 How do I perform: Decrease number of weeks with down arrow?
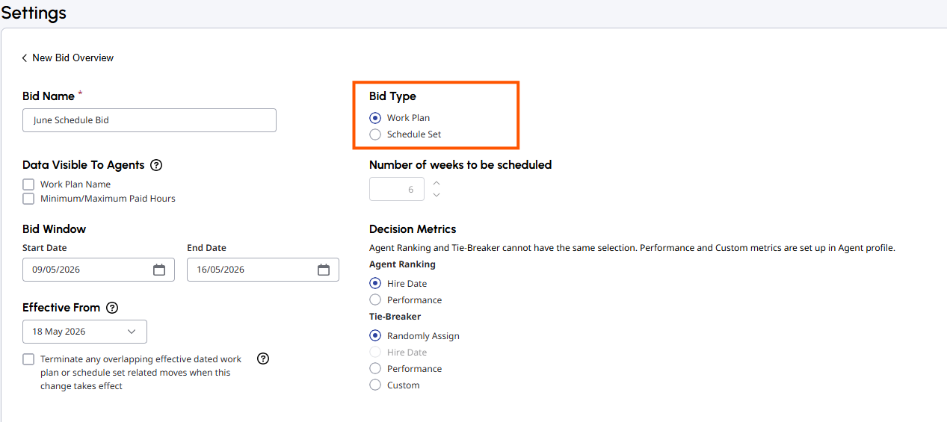pyautogui.click(x=437, y=195)
